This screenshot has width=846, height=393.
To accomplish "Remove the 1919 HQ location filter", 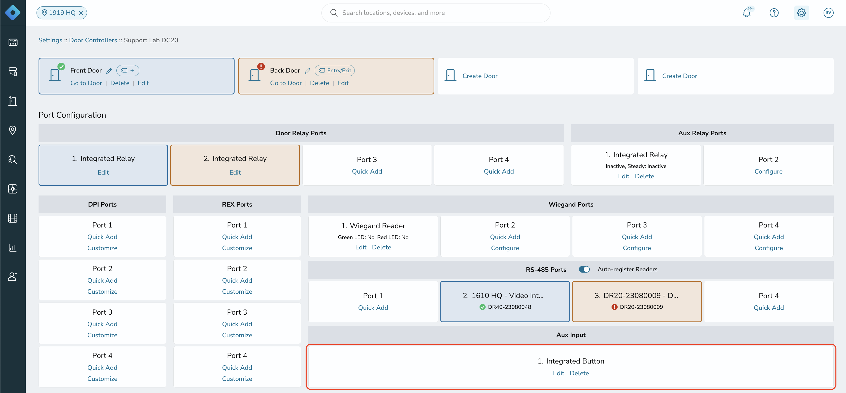I will tap(81, 13).
